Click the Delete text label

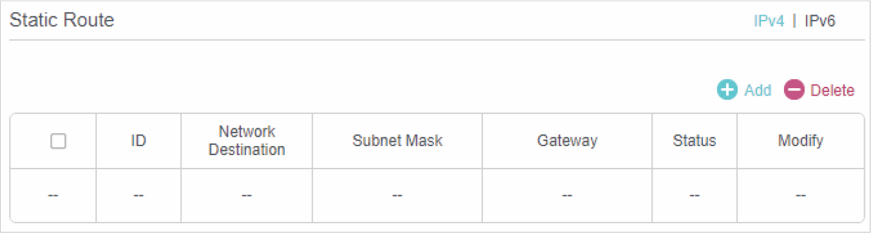[832, 91]
